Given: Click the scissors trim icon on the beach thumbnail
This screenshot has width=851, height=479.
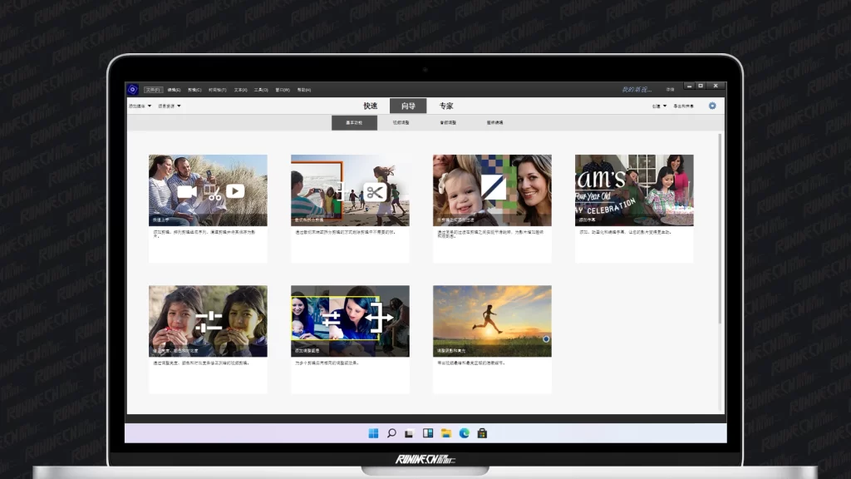Looking at the screenshot, I should click(376, 192).
